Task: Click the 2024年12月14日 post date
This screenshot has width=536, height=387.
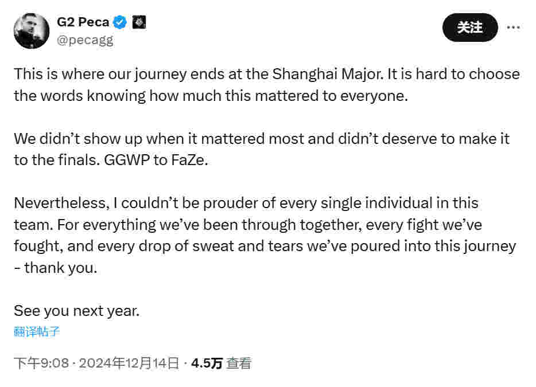Action: (129, 363)
